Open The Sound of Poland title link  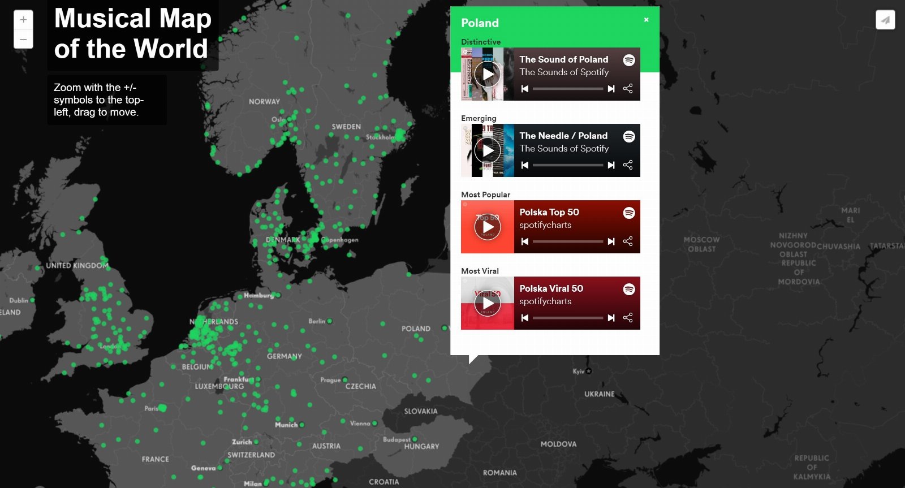point(564,59)
